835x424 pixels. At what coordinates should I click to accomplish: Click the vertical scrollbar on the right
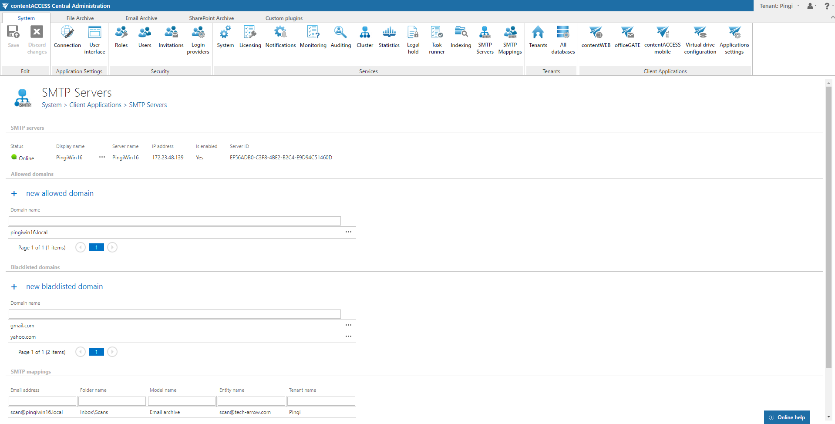coord(828,226)
